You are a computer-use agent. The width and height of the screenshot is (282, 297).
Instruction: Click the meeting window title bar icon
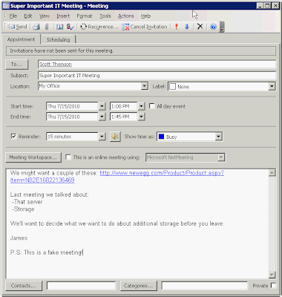(x=6, y=6)
